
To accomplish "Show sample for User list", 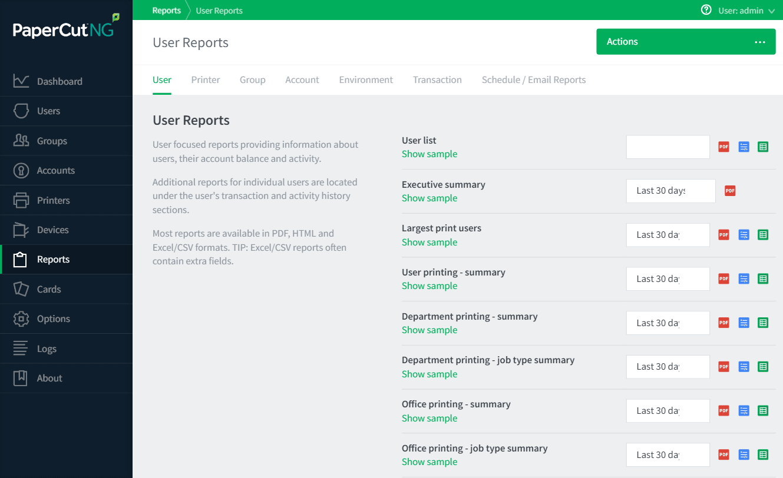I will 430,154.
